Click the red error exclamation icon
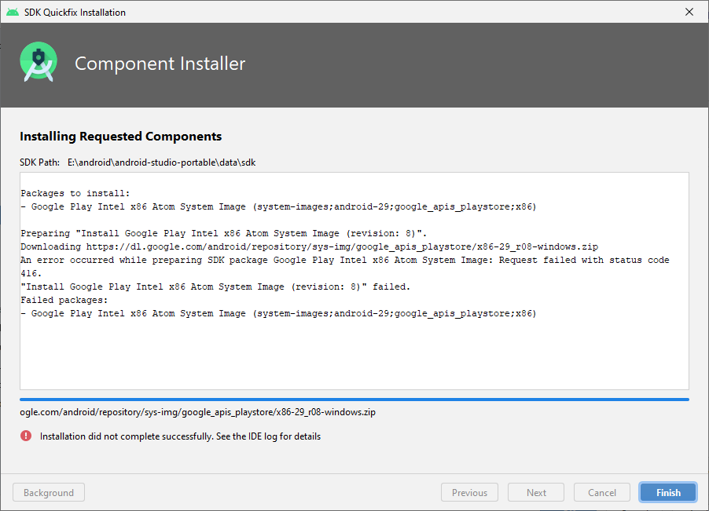 [26, 436]
